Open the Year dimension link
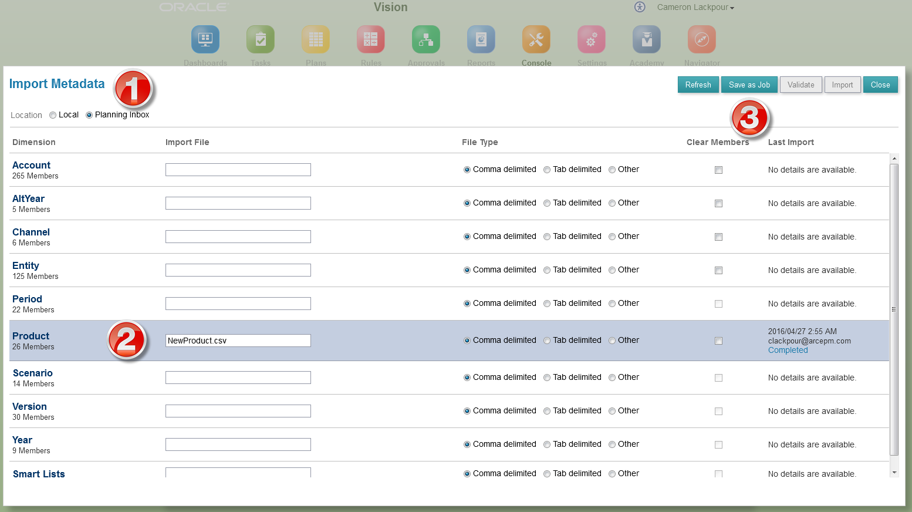Screen dimensions: 912x512 (x=22, y=440)
